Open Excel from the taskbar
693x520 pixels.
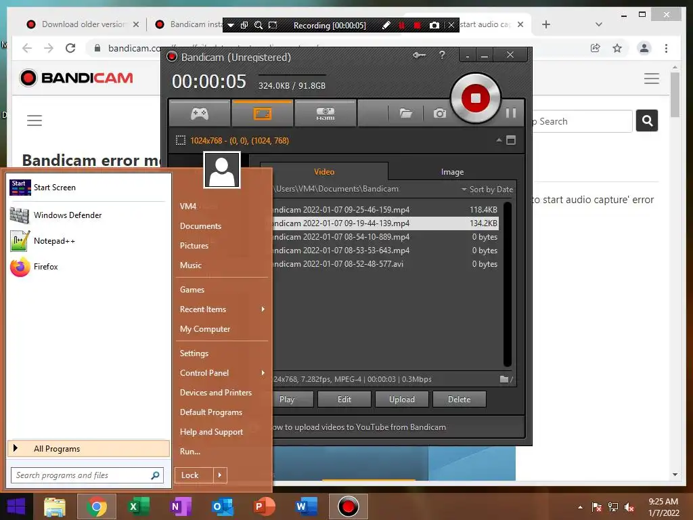point(138,506)
